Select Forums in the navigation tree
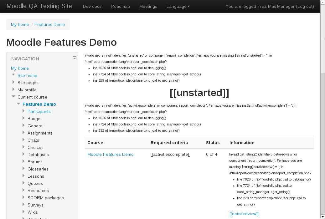The height and width of the screenshot is (219, 325). (x=35, y=162)
